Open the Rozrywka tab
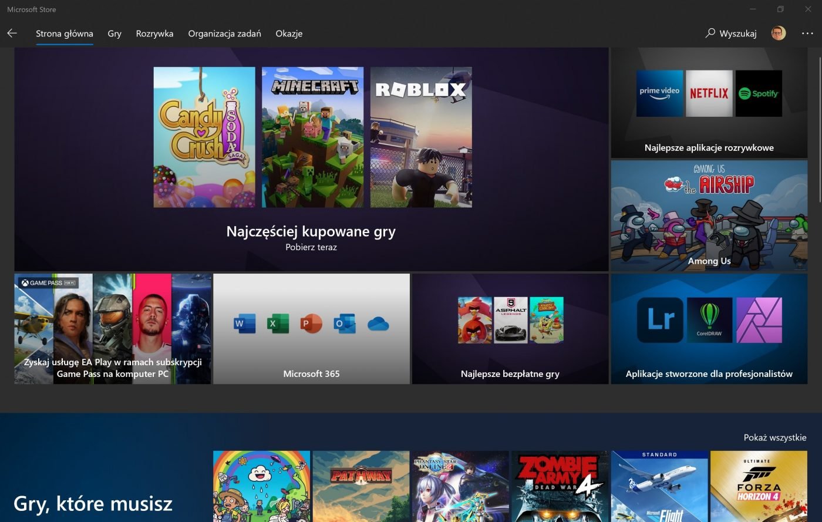The height and width of the screenshot is (522, 822). [154, 33]
